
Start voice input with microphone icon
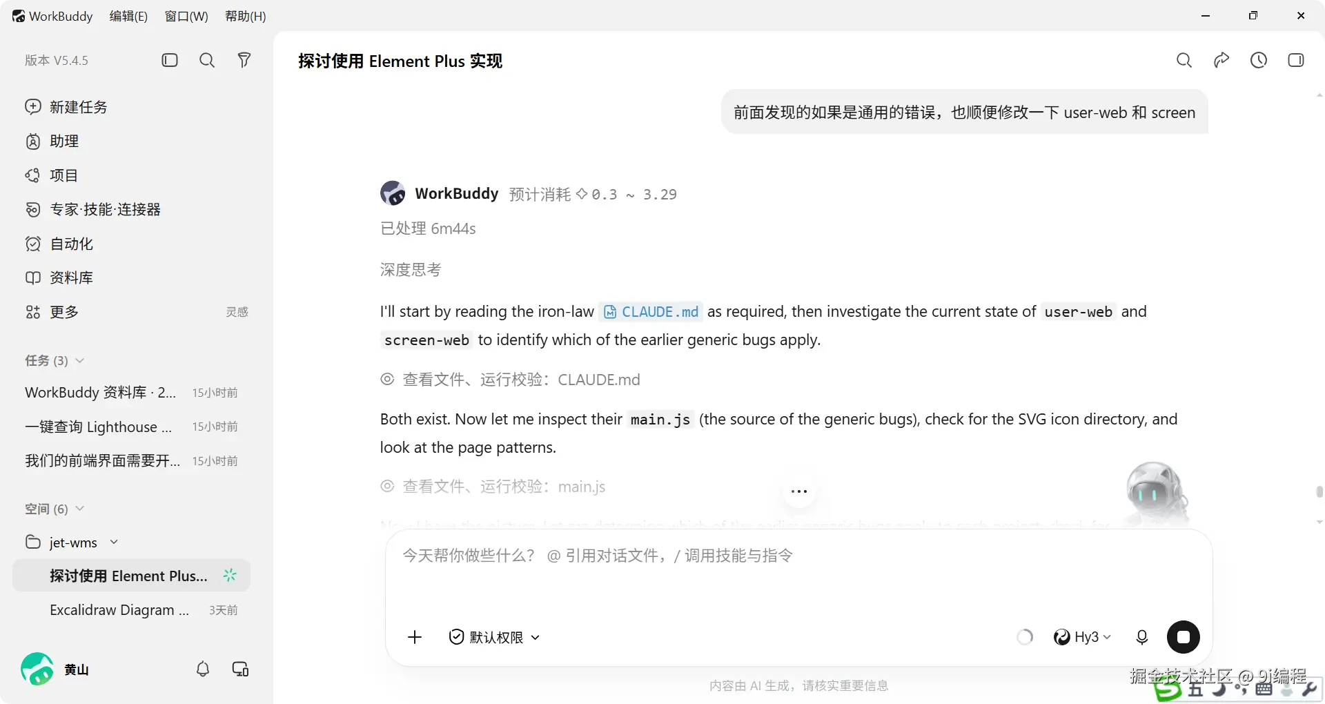coord(1142,637)
